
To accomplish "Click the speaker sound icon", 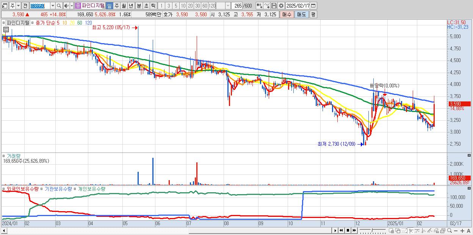I will (x=66, y=6).
